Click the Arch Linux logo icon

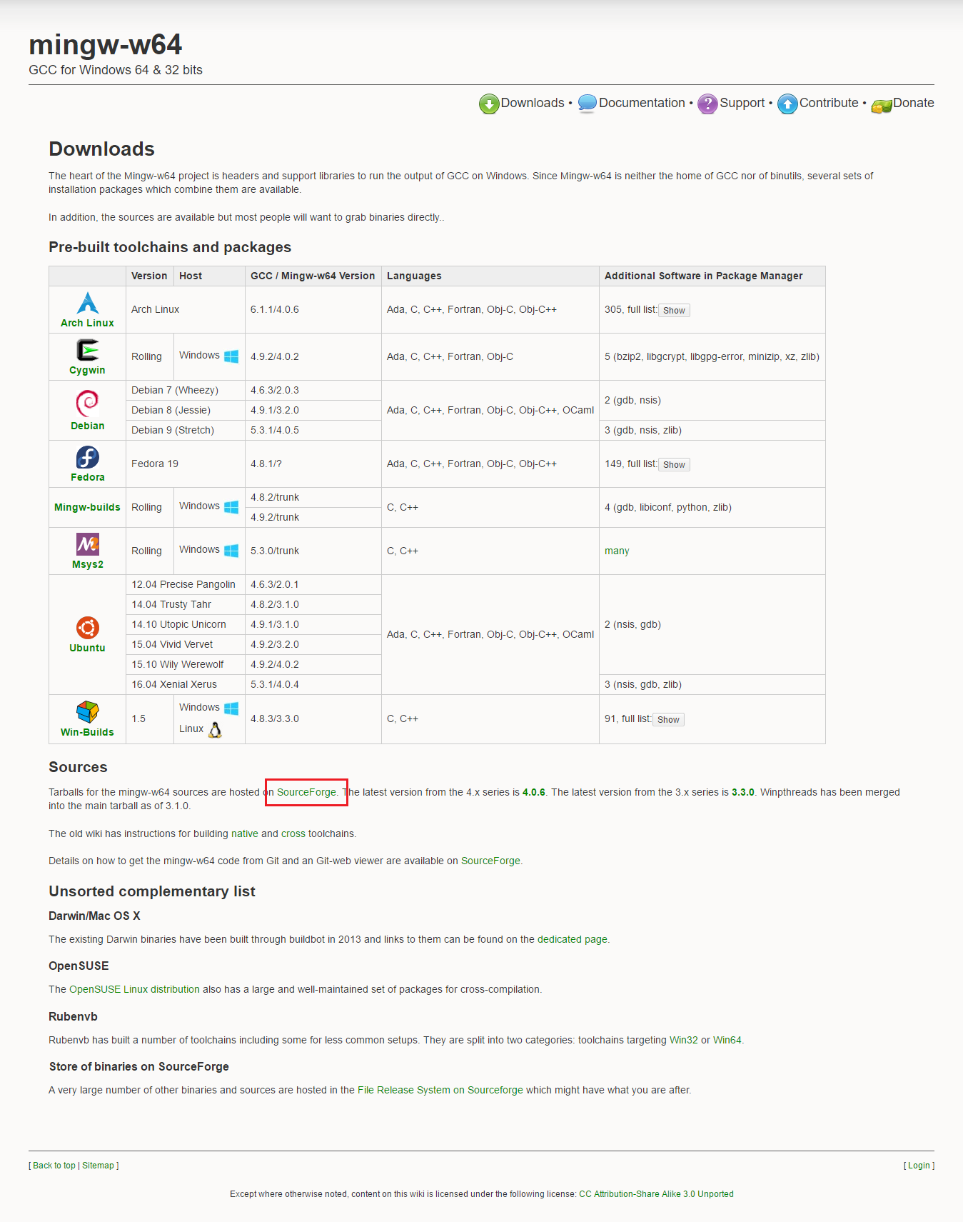point(88,303)
